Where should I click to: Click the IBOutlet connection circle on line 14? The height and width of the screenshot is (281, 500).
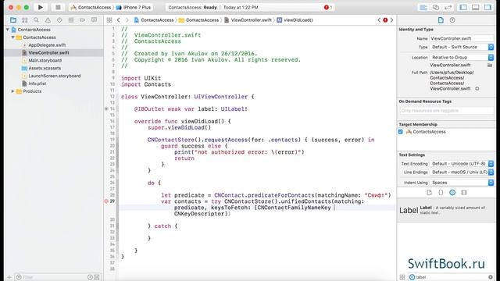[x=106, y=109]
